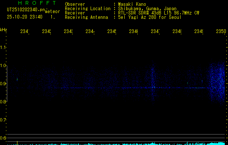Click the 2350 time axis marker
This screenshot has width=228, height=145.
point(221,32)
